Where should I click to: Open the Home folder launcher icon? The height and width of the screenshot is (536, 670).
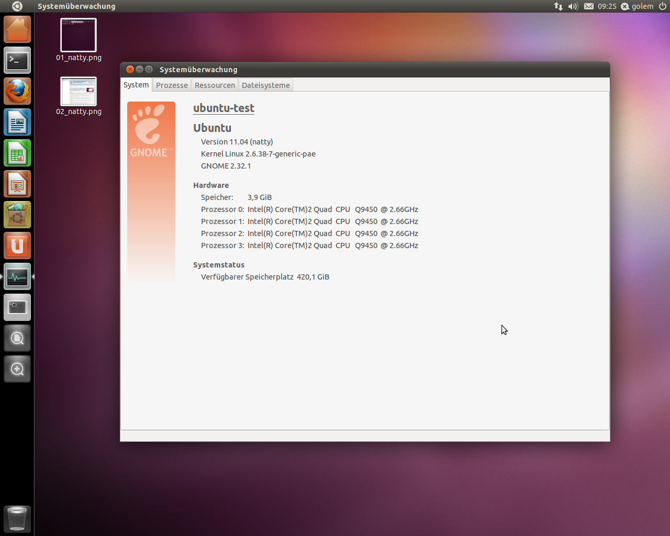17,29
